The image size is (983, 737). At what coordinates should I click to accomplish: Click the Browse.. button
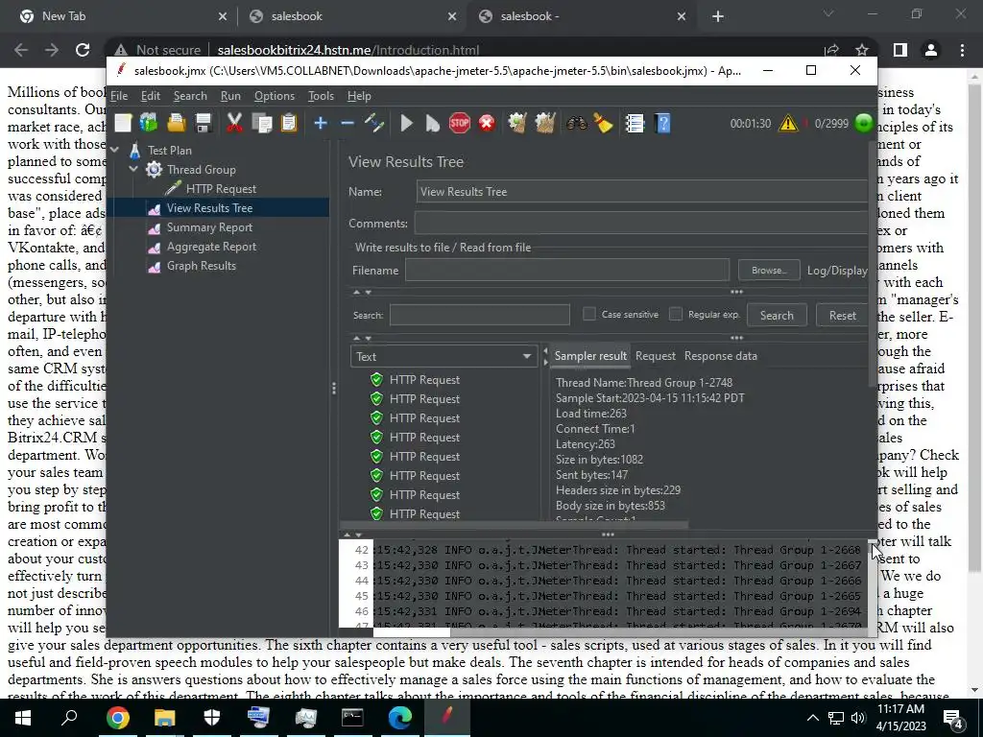(x=769, y=270)
